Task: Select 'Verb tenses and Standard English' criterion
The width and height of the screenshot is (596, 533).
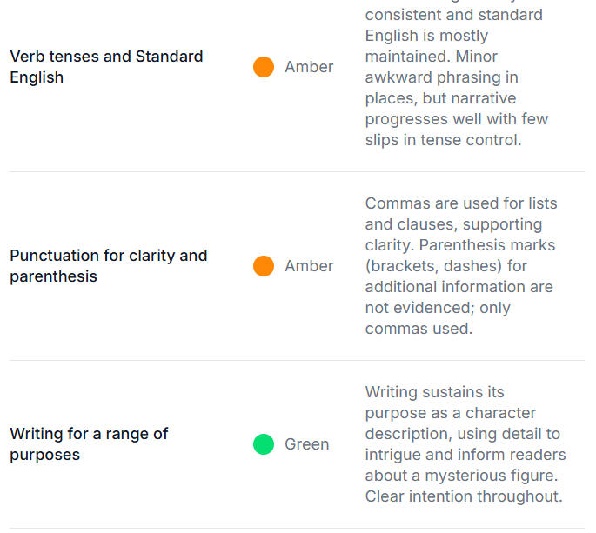Action: [106, 67]
